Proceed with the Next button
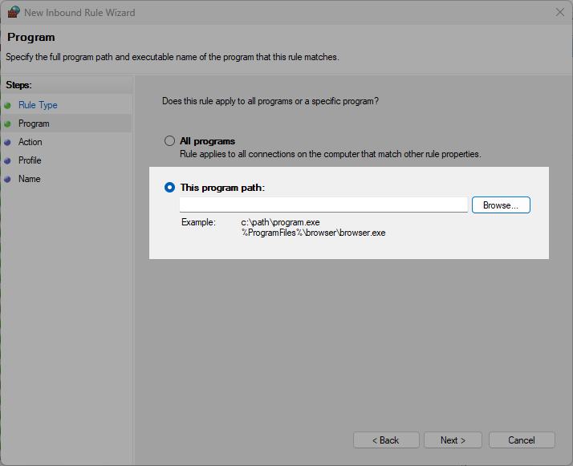573x466 pixels. pos(453,440)
